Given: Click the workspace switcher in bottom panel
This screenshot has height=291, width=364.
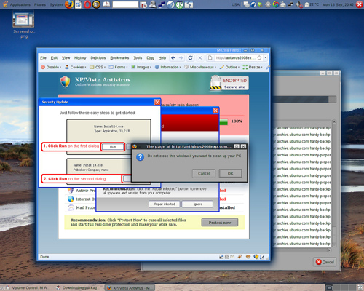Looking at the screenshot, I should point(341,288).
